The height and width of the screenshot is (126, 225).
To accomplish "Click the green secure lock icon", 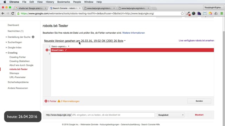I will pos(18,14).
